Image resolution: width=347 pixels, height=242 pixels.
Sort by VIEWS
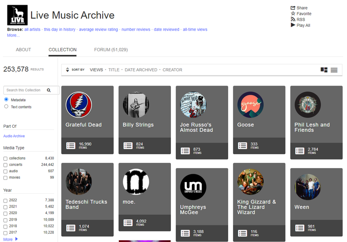pos(96,70)
